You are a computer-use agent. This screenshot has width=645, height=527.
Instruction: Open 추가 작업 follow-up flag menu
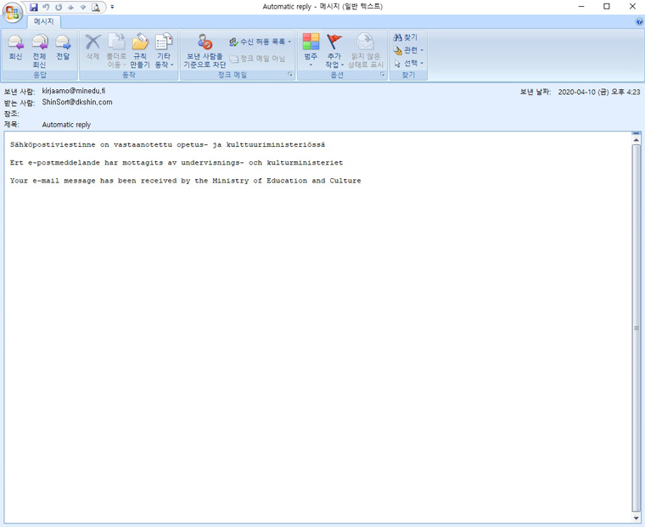click(x=334, y=51)
